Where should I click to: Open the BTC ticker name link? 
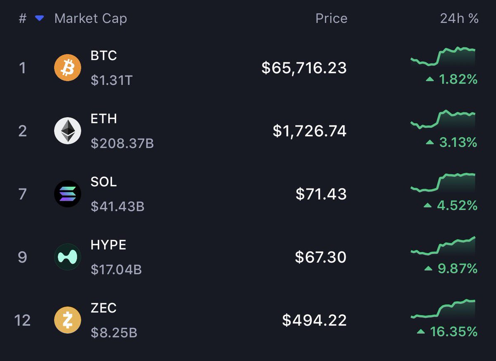tap(104, 55)
